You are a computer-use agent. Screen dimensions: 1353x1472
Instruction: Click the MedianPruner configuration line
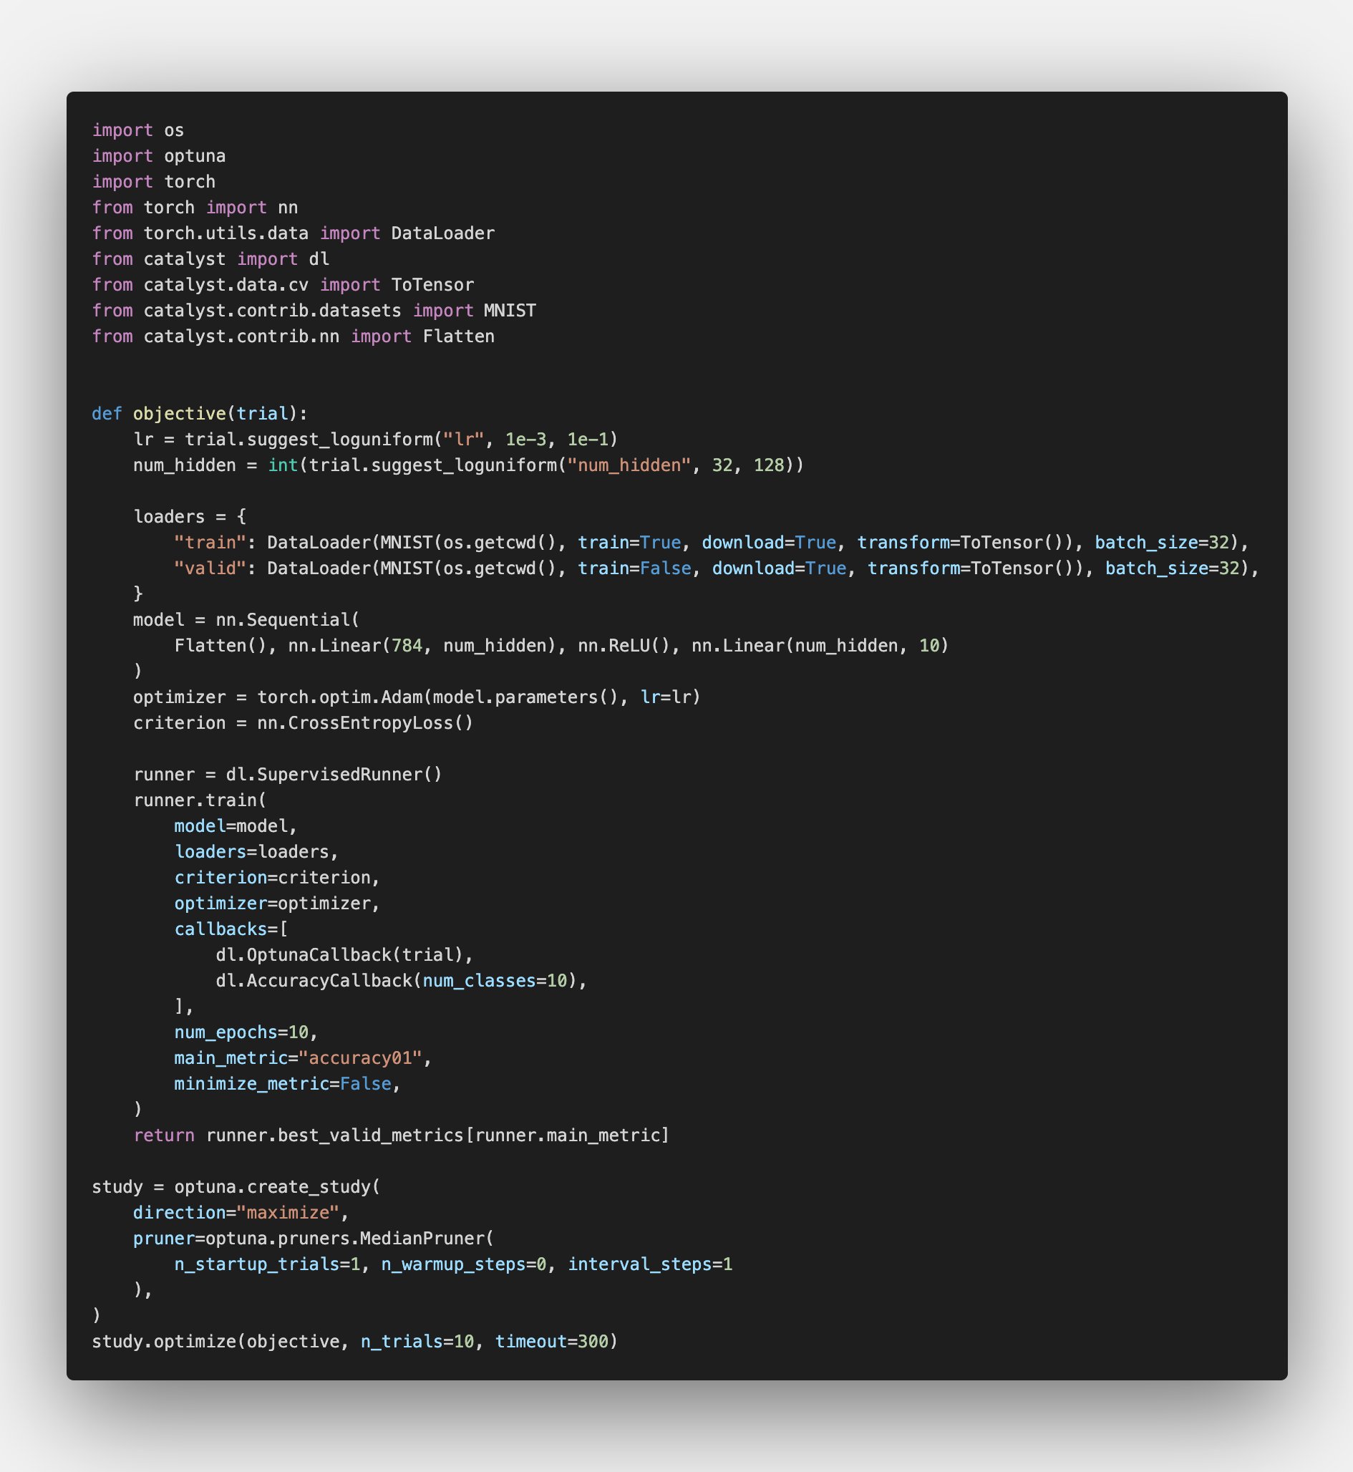(315, 1238)
